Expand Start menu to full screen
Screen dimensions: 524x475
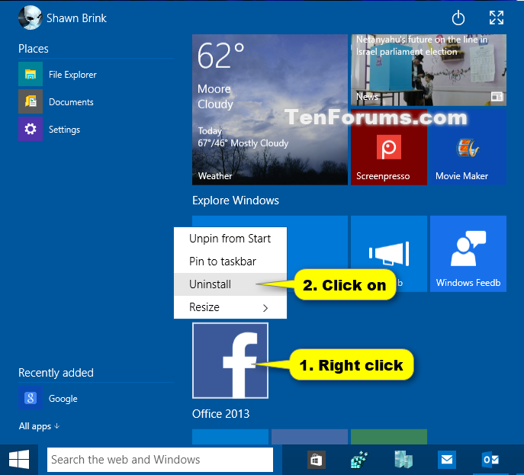tap(497, 18)
